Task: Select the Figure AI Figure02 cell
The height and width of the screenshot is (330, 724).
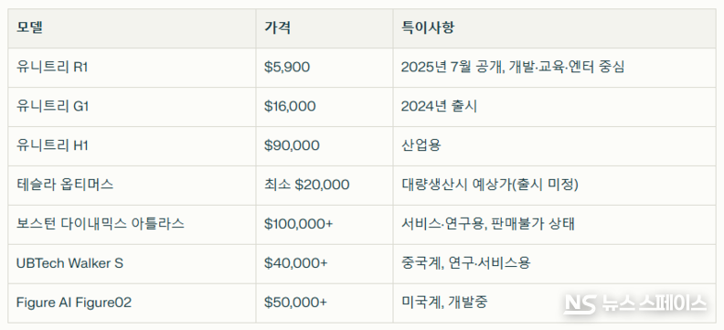Action: 132,303
